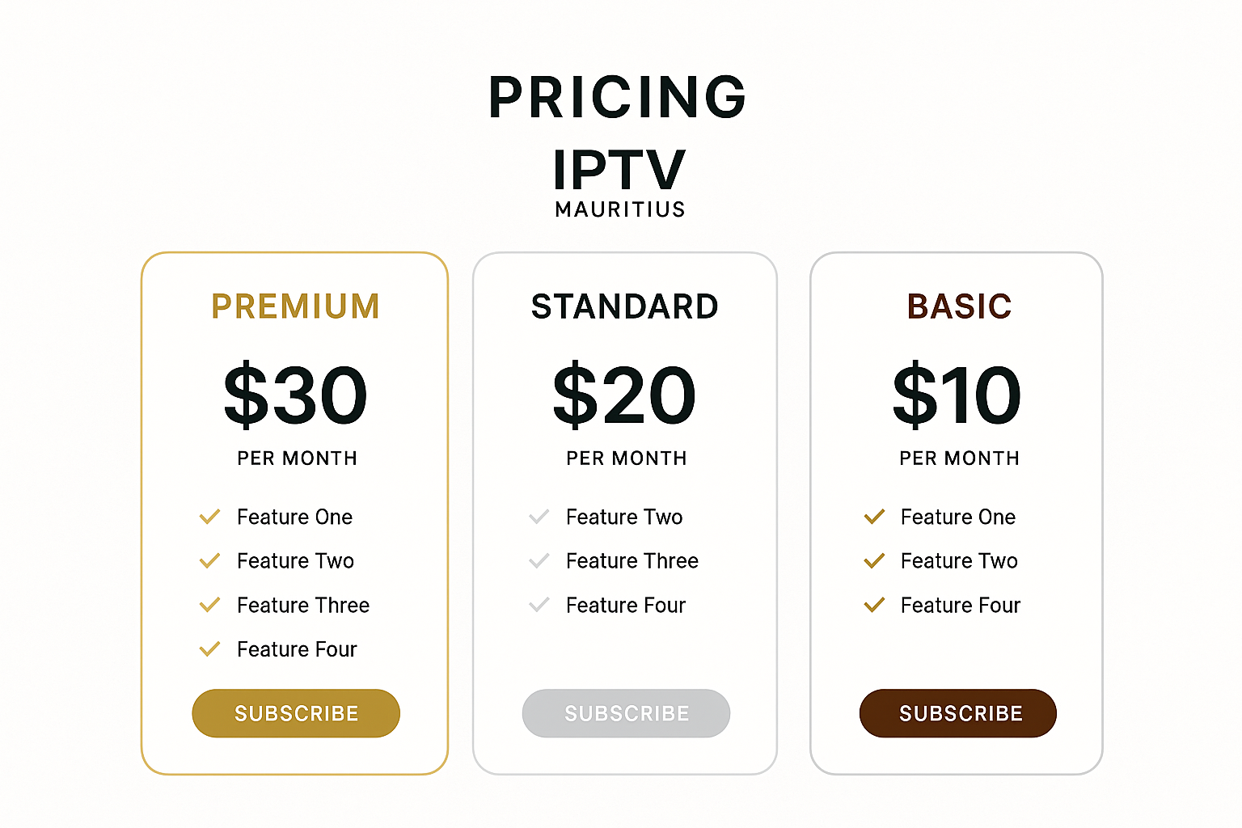The image size is (1242, 828).
Task: Click Standard Feature Three gray checkmark
Action: coord(539,560)
